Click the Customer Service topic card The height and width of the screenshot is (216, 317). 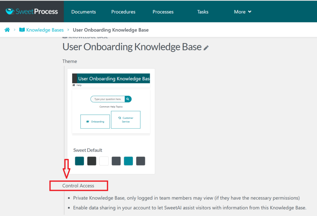pos(126,120)
